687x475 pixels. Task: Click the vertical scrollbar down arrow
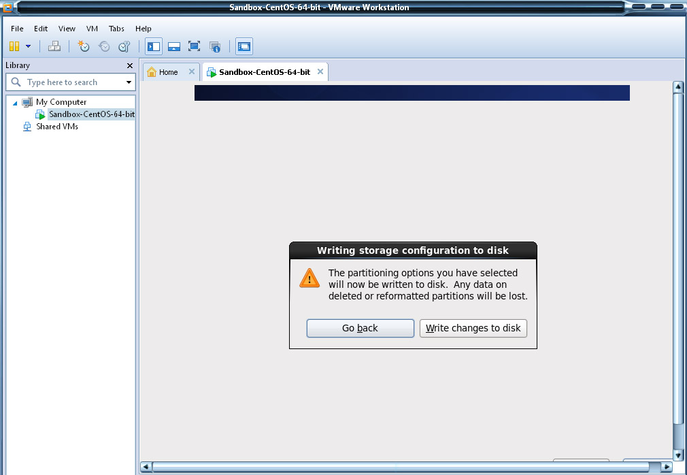pos(677,455)
